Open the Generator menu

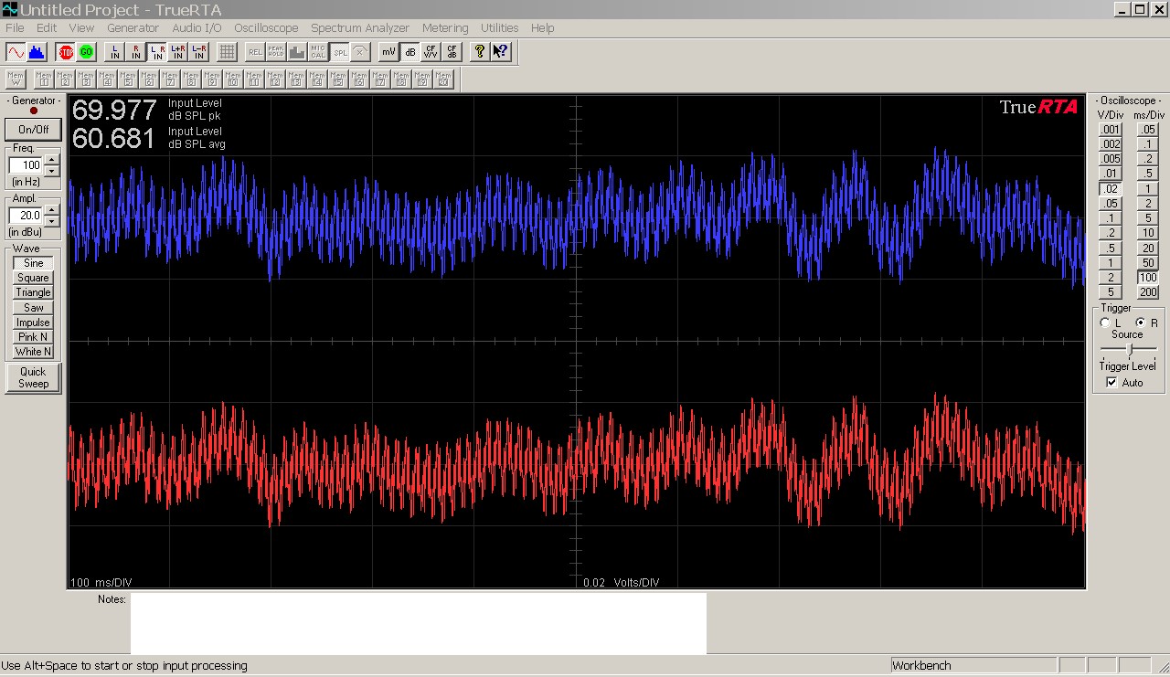133,28
